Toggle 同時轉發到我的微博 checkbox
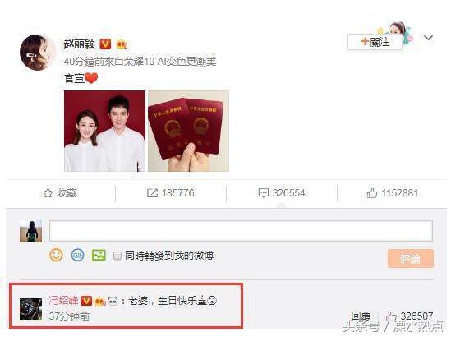451x337 pixels. coord(117,256)
